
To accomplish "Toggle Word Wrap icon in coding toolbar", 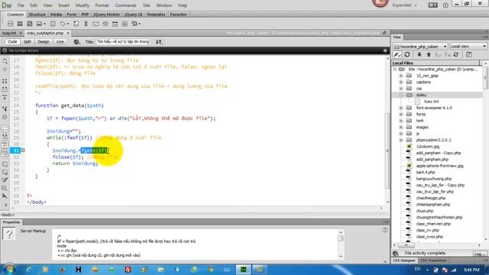I will (5, 144).
